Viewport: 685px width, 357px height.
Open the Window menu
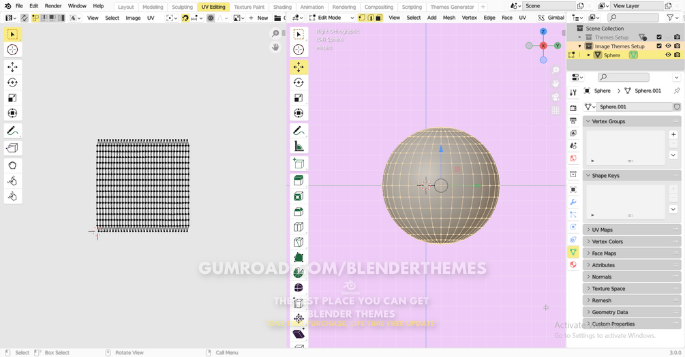point(77,6)
